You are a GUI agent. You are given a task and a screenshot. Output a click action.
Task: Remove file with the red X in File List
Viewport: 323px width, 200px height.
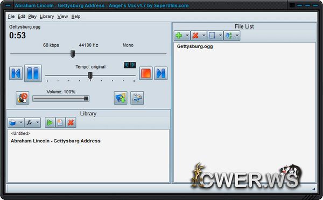point(195,36)
